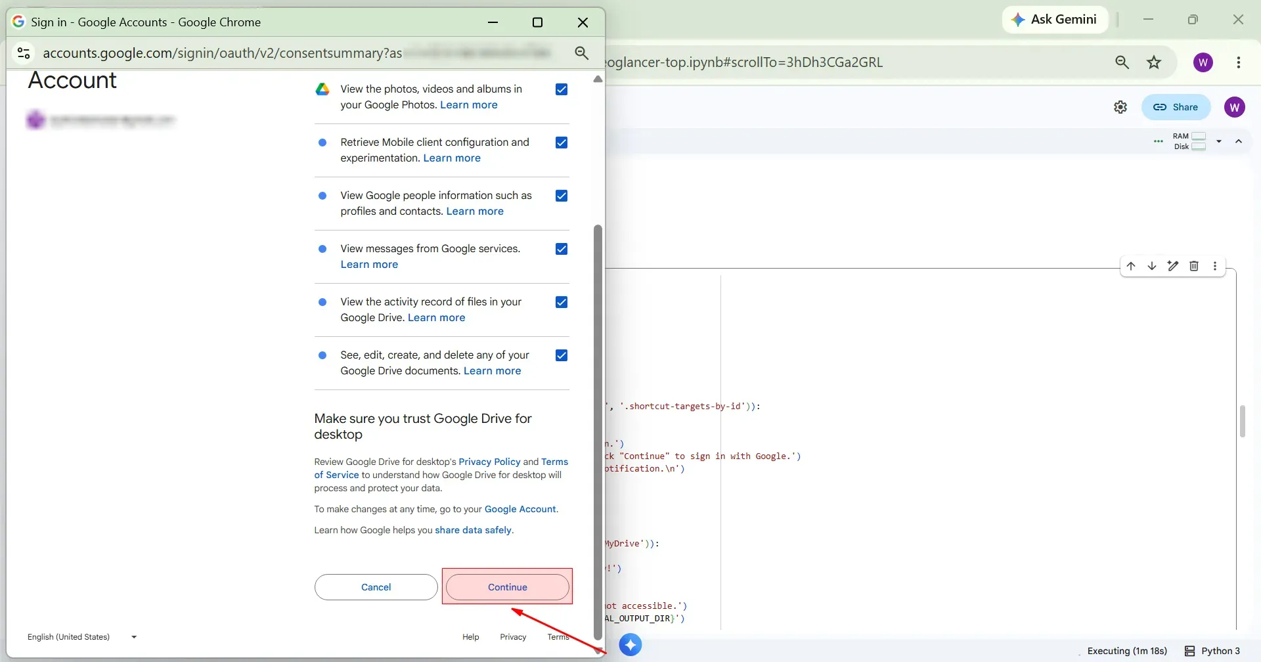Screen dimensions: 1261x662
Task: Open the Colab account W avatar
Action: 1235,107
